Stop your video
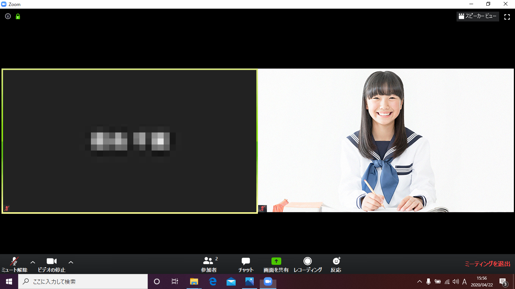The width and height of the screenshot is (515, 289). pyautogui.click(x=52, y=263)
